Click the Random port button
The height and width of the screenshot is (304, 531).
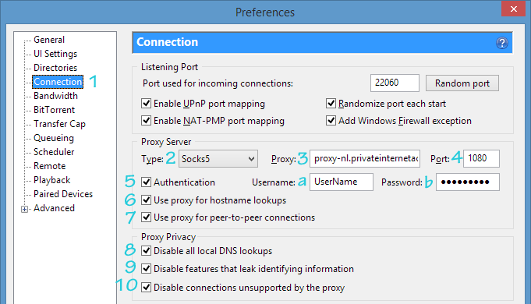462,83
